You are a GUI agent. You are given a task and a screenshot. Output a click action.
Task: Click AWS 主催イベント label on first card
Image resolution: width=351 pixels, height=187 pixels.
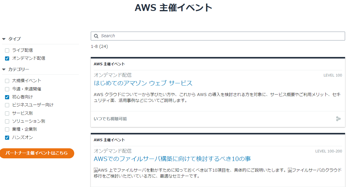tap(109, 64)
